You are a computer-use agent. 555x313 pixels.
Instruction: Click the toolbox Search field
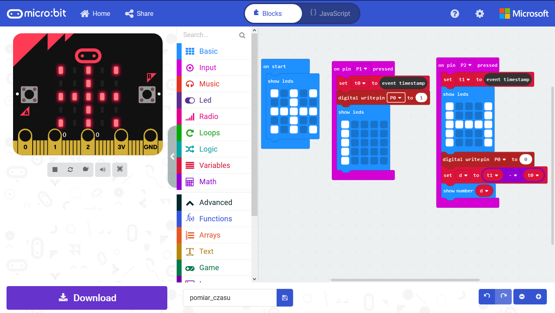pos(210,35)
